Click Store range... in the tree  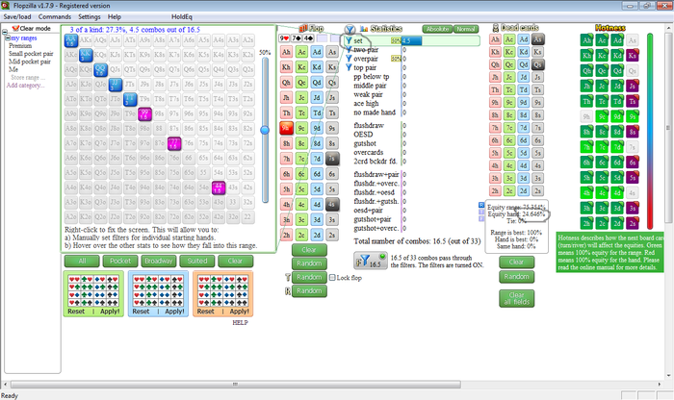(x=28, y=77)
